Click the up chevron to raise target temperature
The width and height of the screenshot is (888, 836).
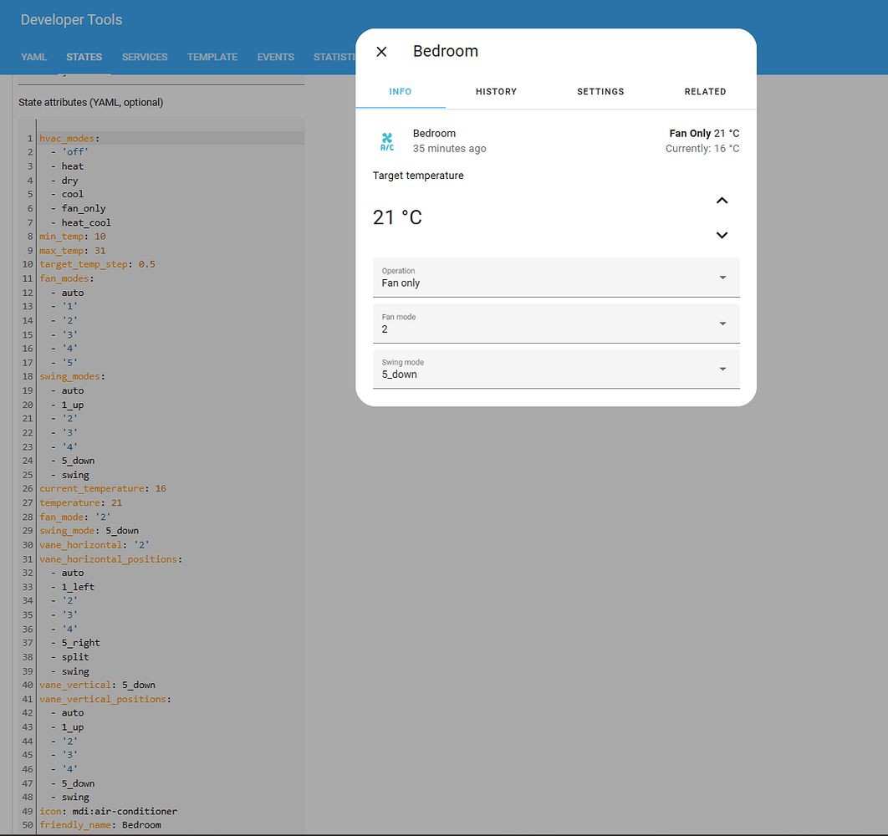(x=722, y=201)
